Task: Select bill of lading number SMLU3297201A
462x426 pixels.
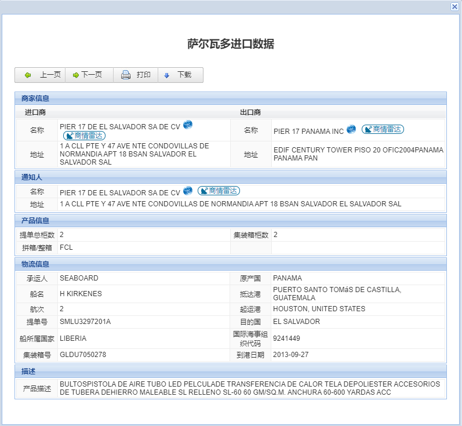Action: point(85,322)
